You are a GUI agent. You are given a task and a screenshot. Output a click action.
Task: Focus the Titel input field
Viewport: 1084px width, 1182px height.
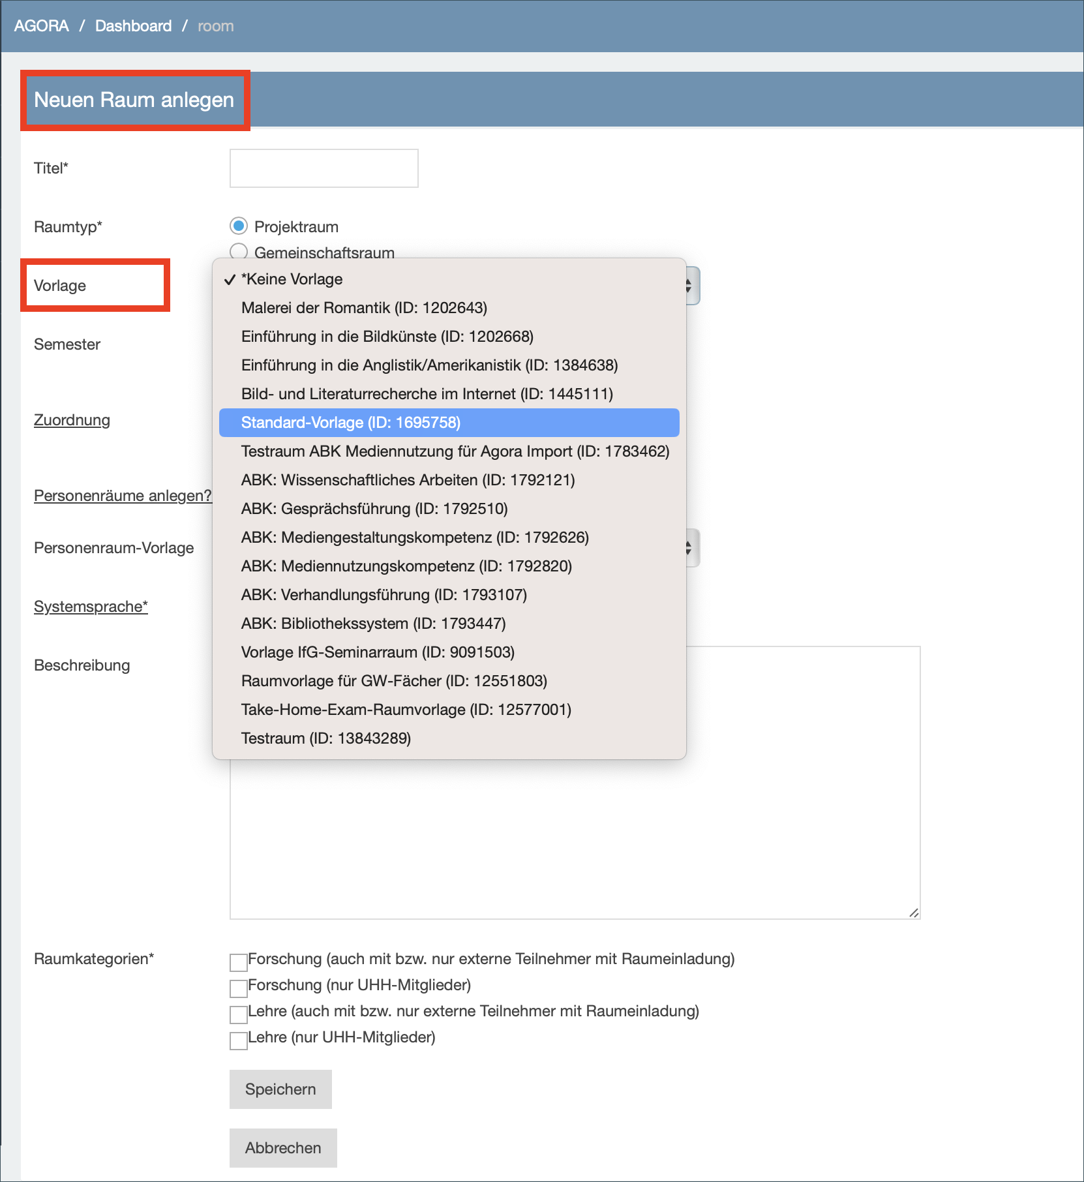click(324, 168)
